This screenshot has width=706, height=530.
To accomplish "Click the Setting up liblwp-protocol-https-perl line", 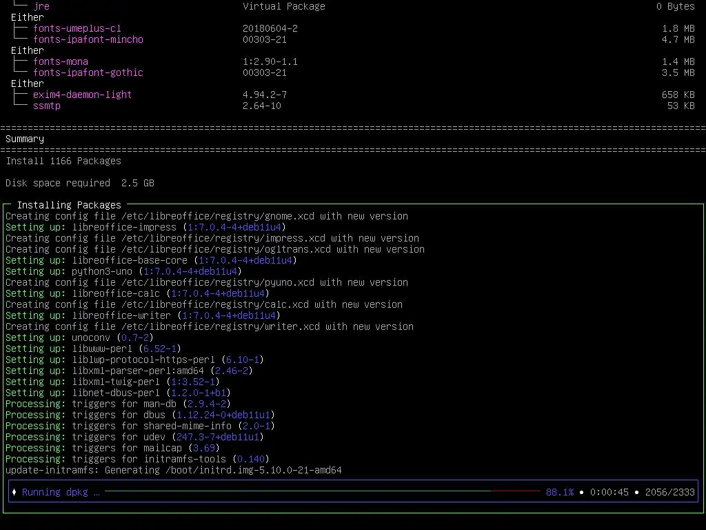I will pyautogui.click(x=134, y=360).
